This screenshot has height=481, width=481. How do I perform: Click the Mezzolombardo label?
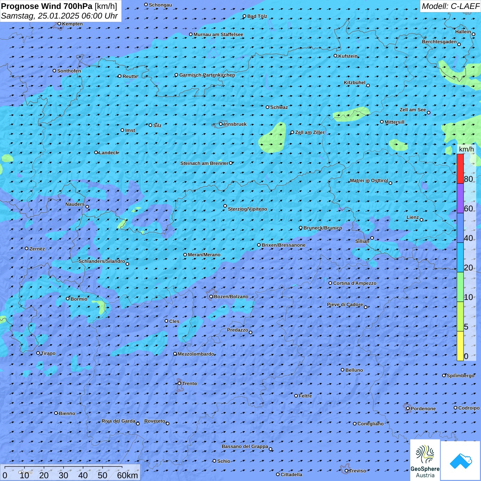(196, 354)
